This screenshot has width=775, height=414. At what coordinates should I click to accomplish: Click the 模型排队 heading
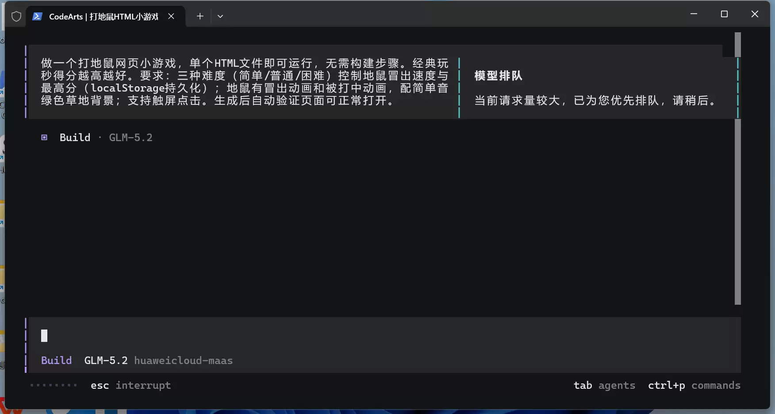[x=499, y=76]
